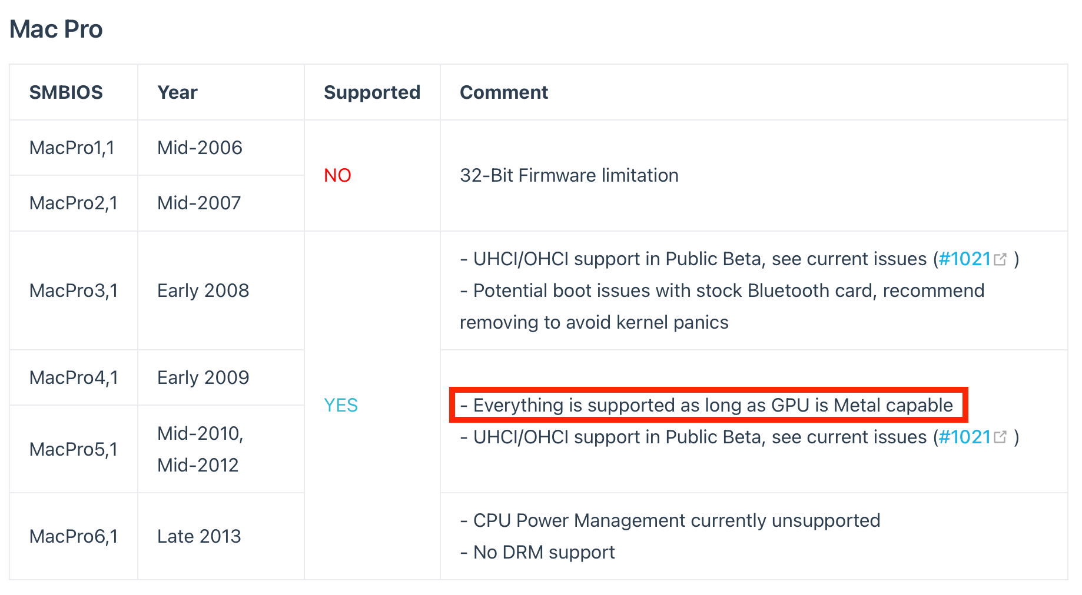Select the MacPro3,1 cell
This screenshot has height=595, width=1082.
(x=74, y=290)
